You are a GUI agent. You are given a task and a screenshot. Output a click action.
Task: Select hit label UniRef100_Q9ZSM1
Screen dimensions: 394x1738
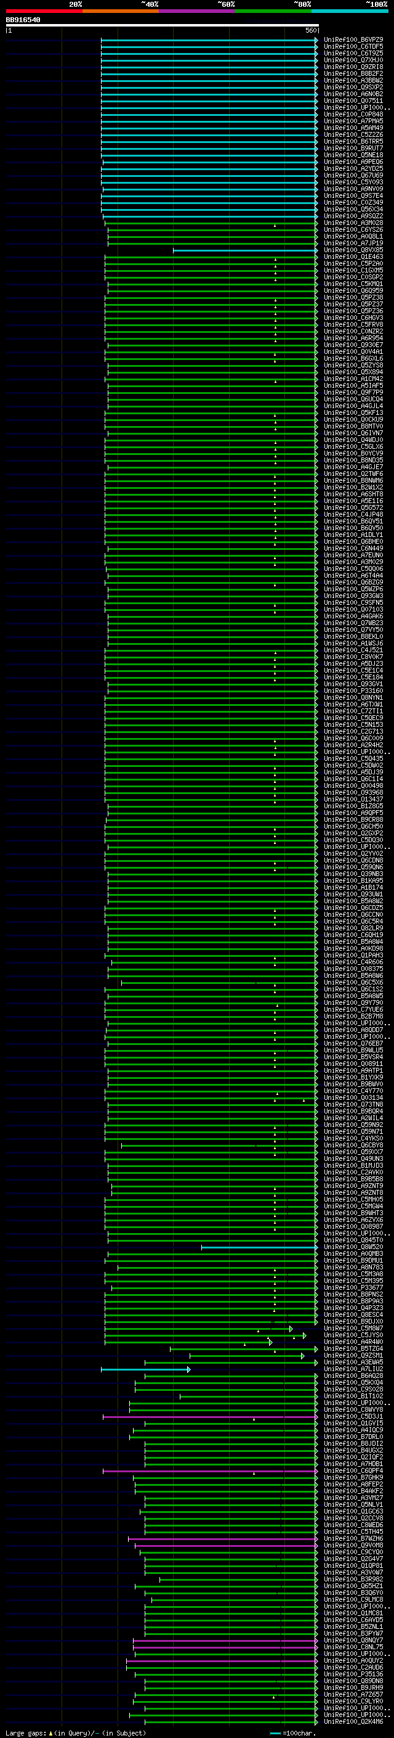point(353,1356)
